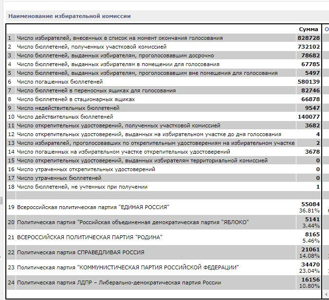Select percentage 10.80%
329x300 pixels.
(310, 286)
